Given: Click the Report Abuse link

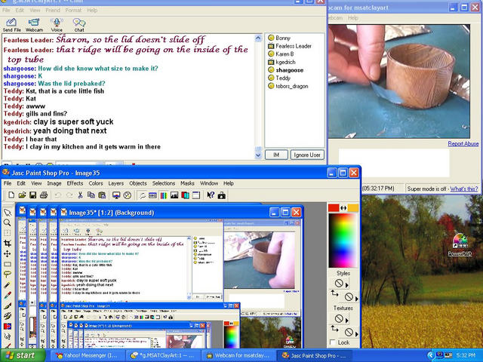Looking at the screenshot, I should coord(463,144).
